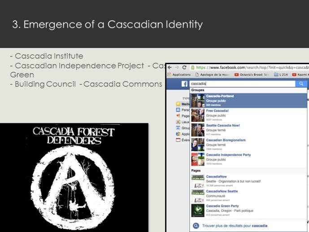The width and height of the screenshot is (309, 232).
Task: Click 'Groupe fermé' under Seattle Cascadia Now!
Action: tap(216, 130)
